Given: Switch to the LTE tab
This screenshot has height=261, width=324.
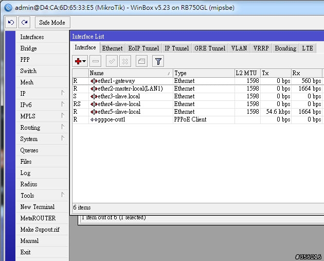Looking at the screenshot, I should [x=308, y=48].
